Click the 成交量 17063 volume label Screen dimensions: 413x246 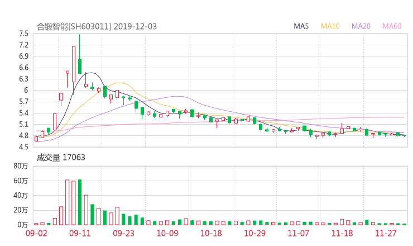pyautogui.click(x=61, y=158)
